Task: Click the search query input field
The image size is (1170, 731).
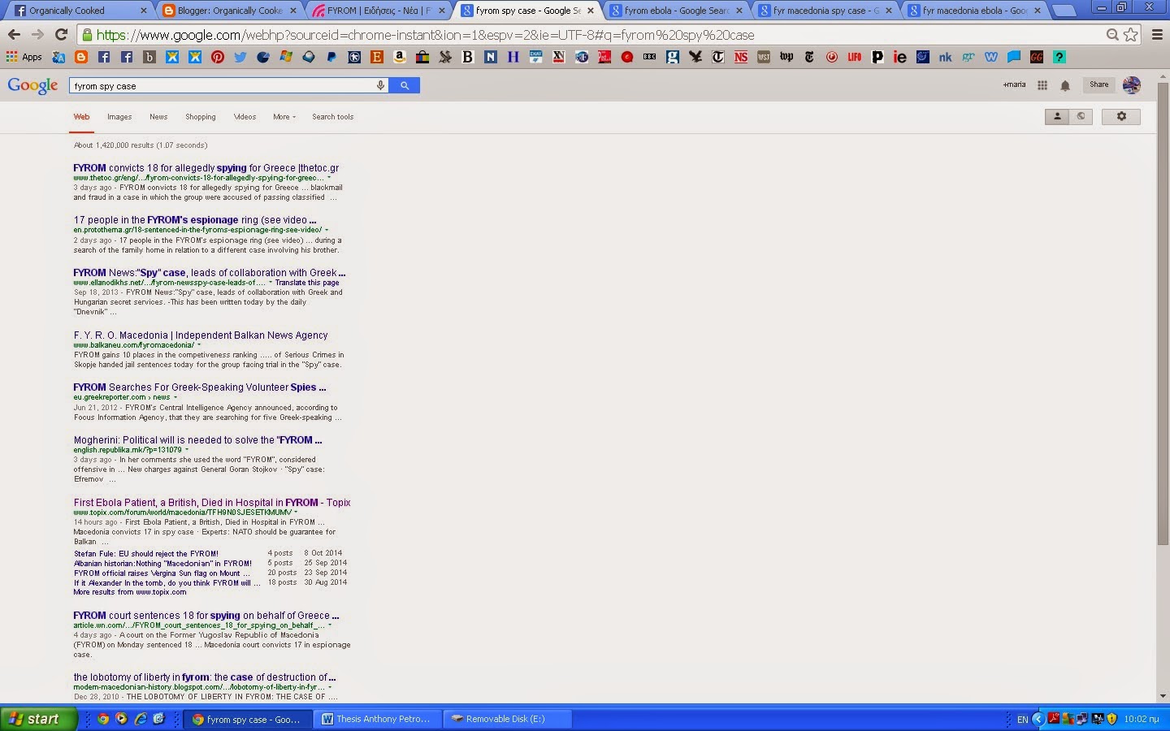Action: point(221,85)
